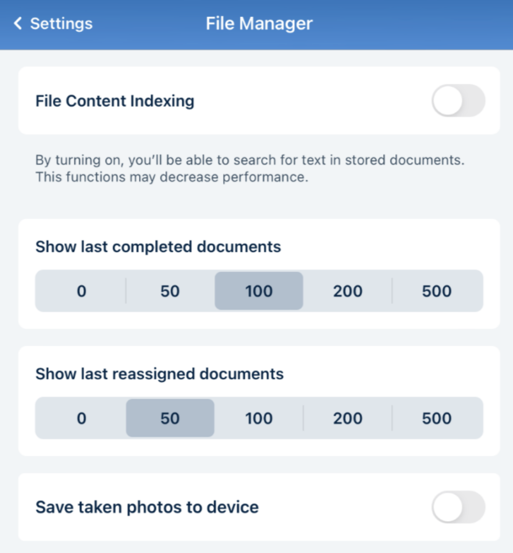Choose 100 for last reassigned documents
This screenshot has width=513, height=553.
259,419
